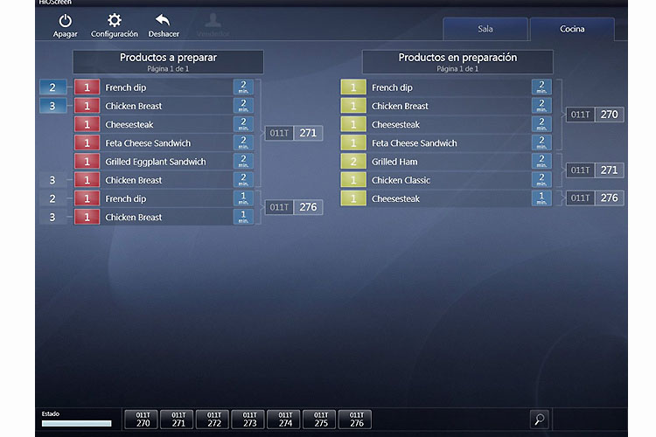Click the greyed-out Vendedor user icon
Viewport: 656px width, 437px height.
(213, 21)
